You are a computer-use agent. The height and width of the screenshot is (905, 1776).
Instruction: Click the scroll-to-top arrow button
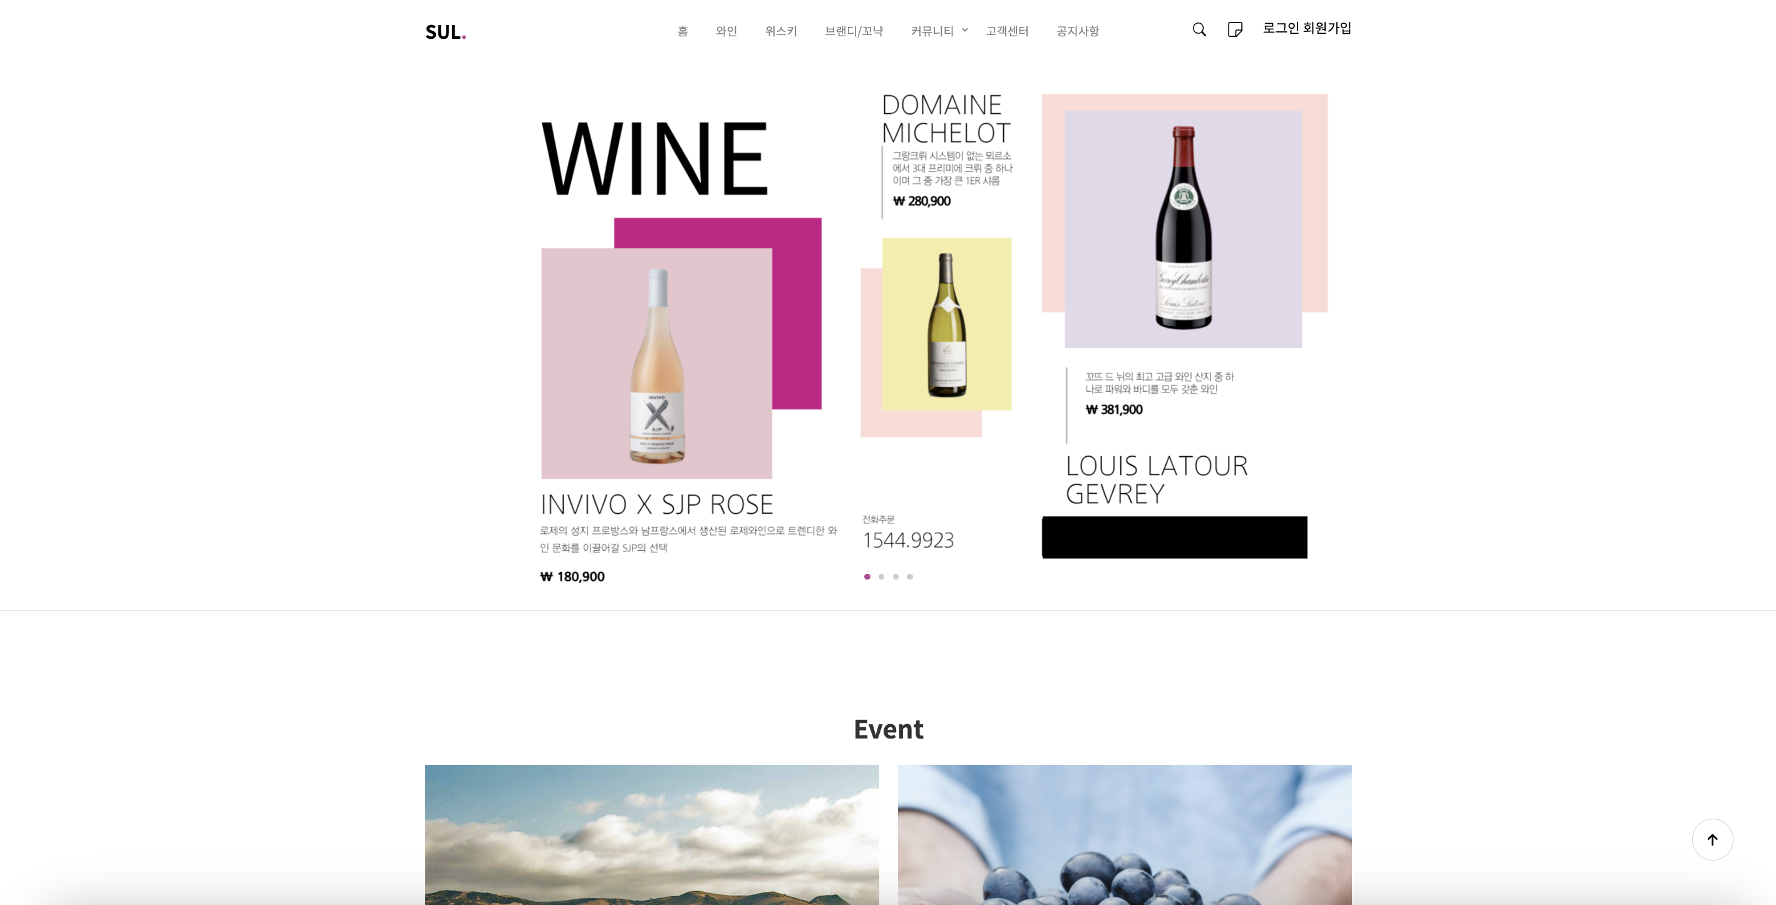pyautogui.click(x=1712, y=839)
